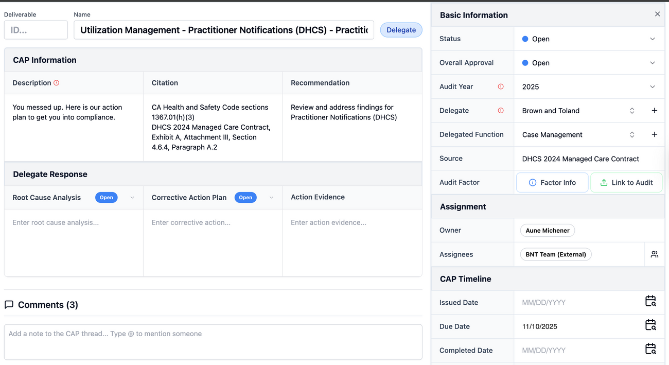This screenshot has width=669, height=365.
Task: Click the Assignees manage-people icon
Action: (x=655, y=254)
